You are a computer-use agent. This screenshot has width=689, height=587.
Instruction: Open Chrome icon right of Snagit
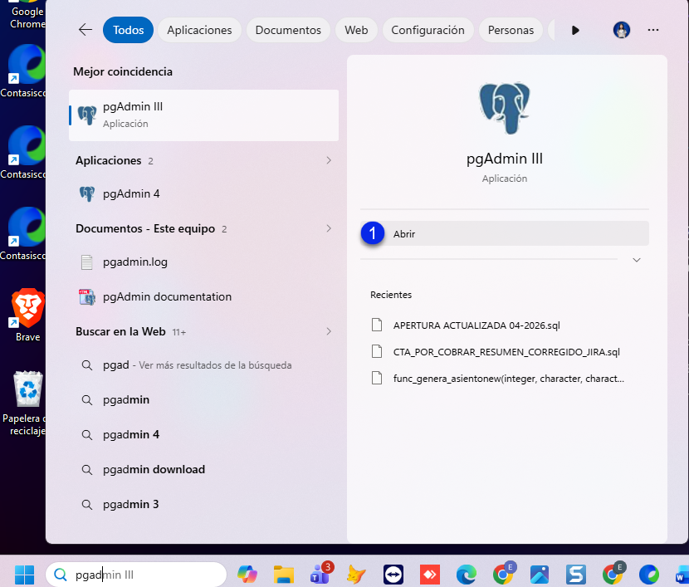(613, 574)
